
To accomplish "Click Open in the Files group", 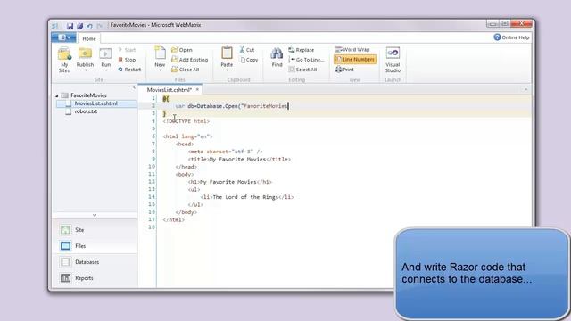I will pyautogui.click(x=182, y=50).
